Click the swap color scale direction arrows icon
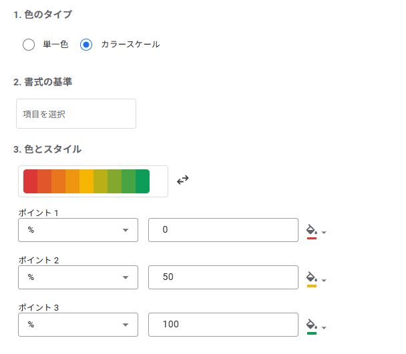Image resolution: width=406 pixels, height=354 pixels. [x=182, y=180]
